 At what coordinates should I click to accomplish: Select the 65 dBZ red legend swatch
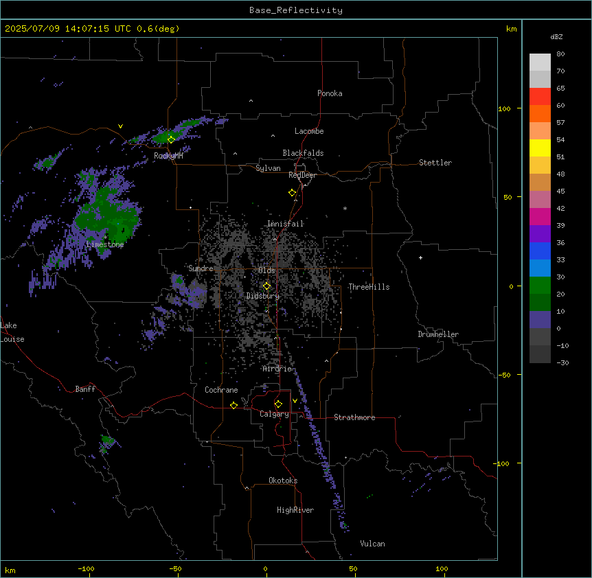click(540, 97)
